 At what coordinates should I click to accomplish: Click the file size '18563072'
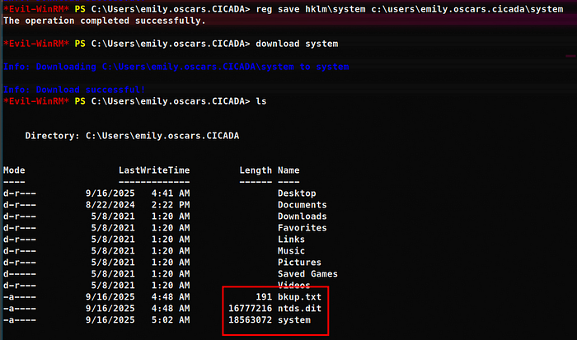pyautogui.click(x=251, y=319)
